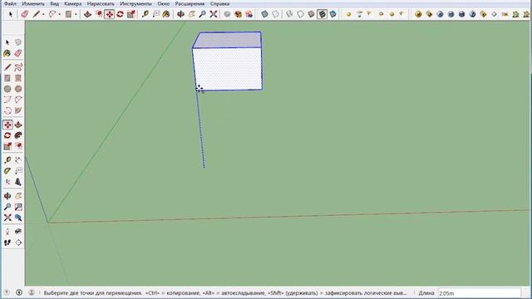Select the Circle tool in left toolbar
Screen dimensions: 532x299
7,89
